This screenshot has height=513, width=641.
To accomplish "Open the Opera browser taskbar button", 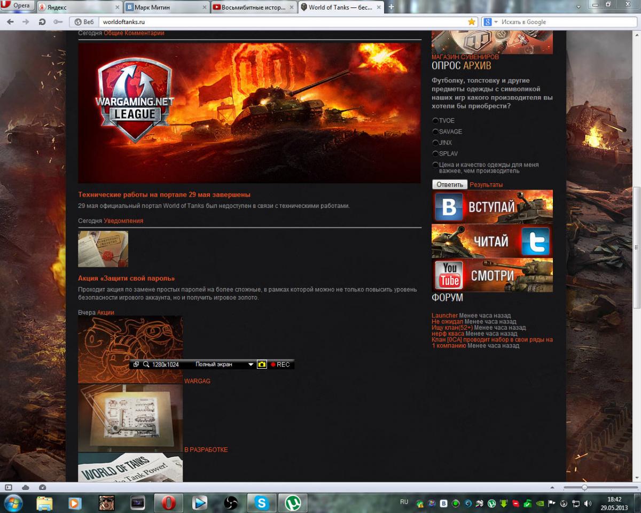I will pos(169,503).
